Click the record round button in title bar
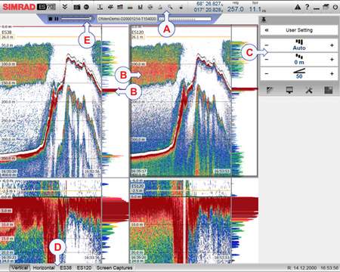The width and height of the screenshot is (340, 272). coord(86,7)
